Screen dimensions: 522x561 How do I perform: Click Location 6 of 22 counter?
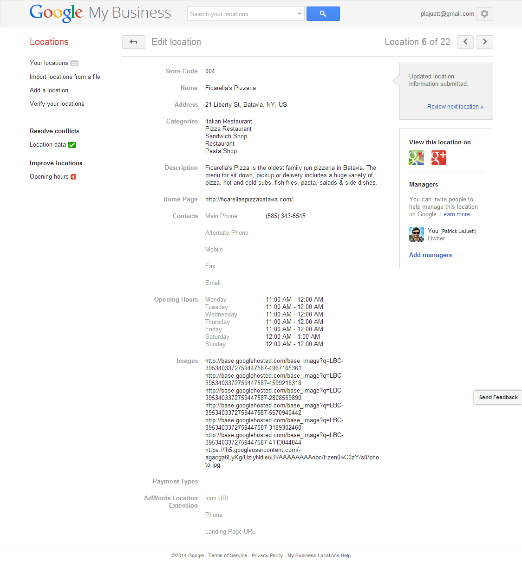click(418, 42)
